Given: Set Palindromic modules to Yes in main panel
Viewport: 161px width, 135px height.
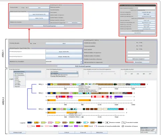Looking at the screenshot, I should point(135,43).
